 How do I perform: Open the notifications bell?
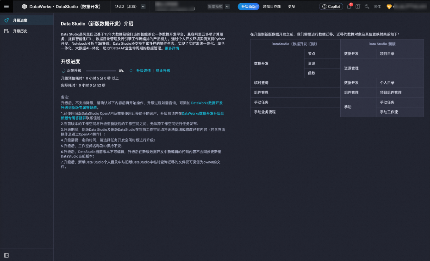pyautogui.click(x=349, y=7)
